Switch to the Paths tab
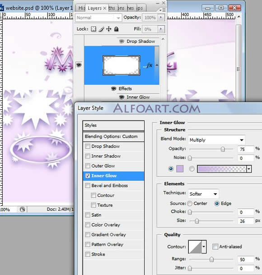Screen dimensions: 262x275 click(x=112, y=8)
